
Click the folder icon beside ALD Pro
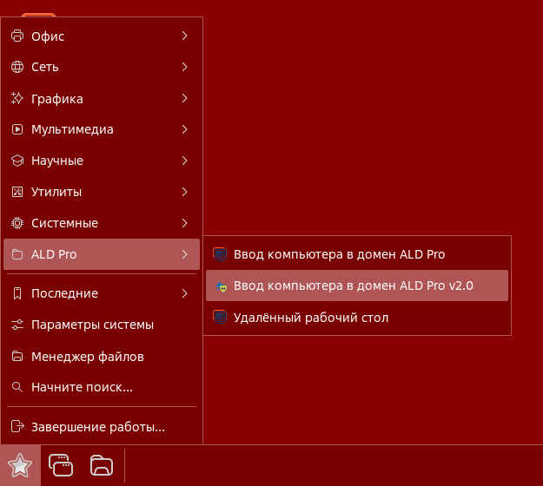(17, 254)
